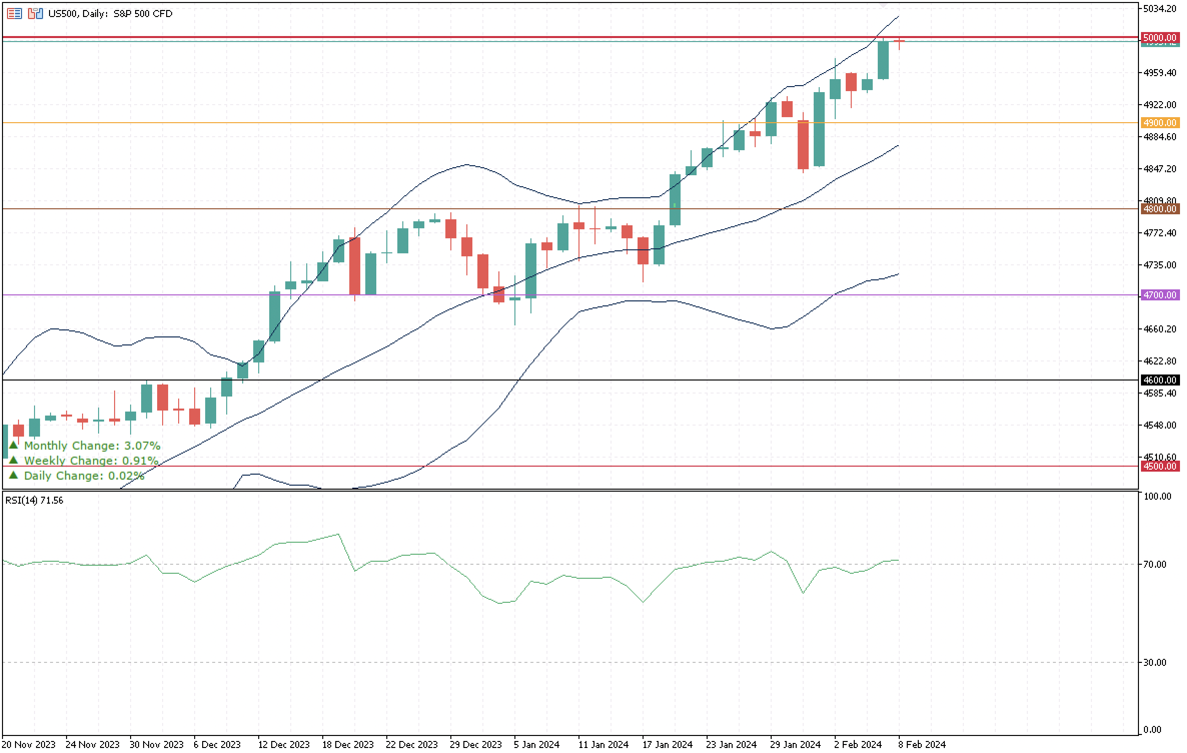The height and width of the screenshot is (753, 1187).
Task: Click the black 4600.00 level label
Action: pos(1160,380)
